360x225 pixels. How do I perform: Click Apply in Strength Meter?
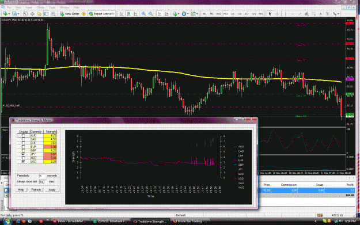(x=52, y=190)
